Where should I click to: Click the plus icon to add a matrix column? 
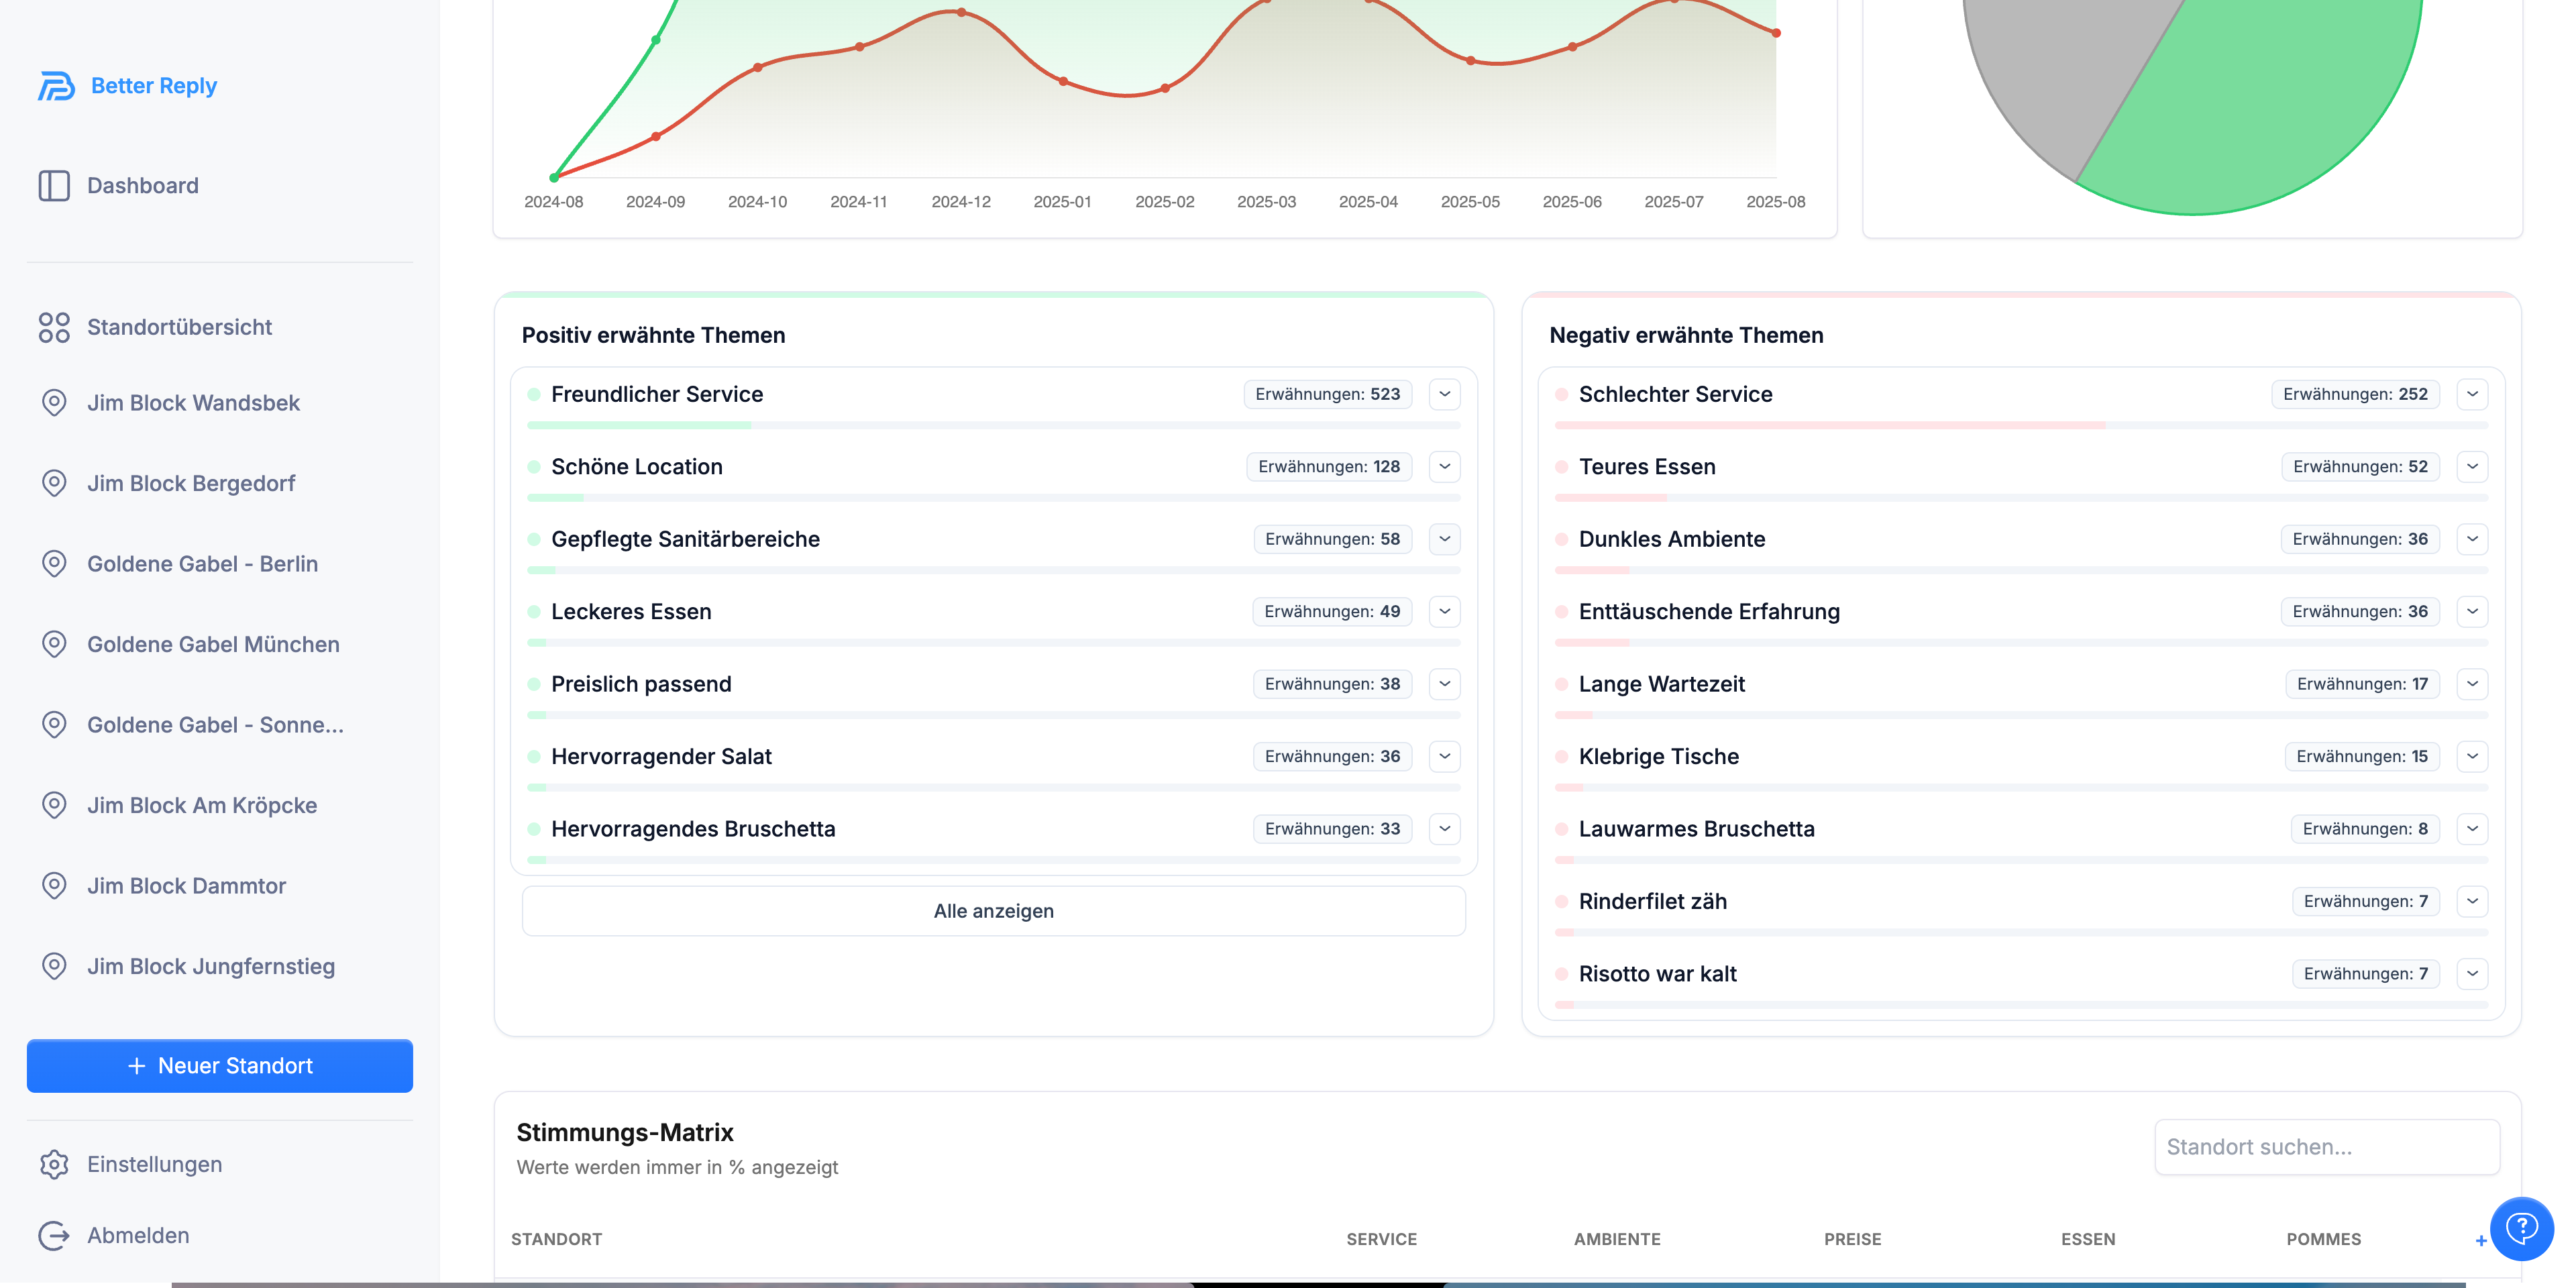coord(2481,1241)
